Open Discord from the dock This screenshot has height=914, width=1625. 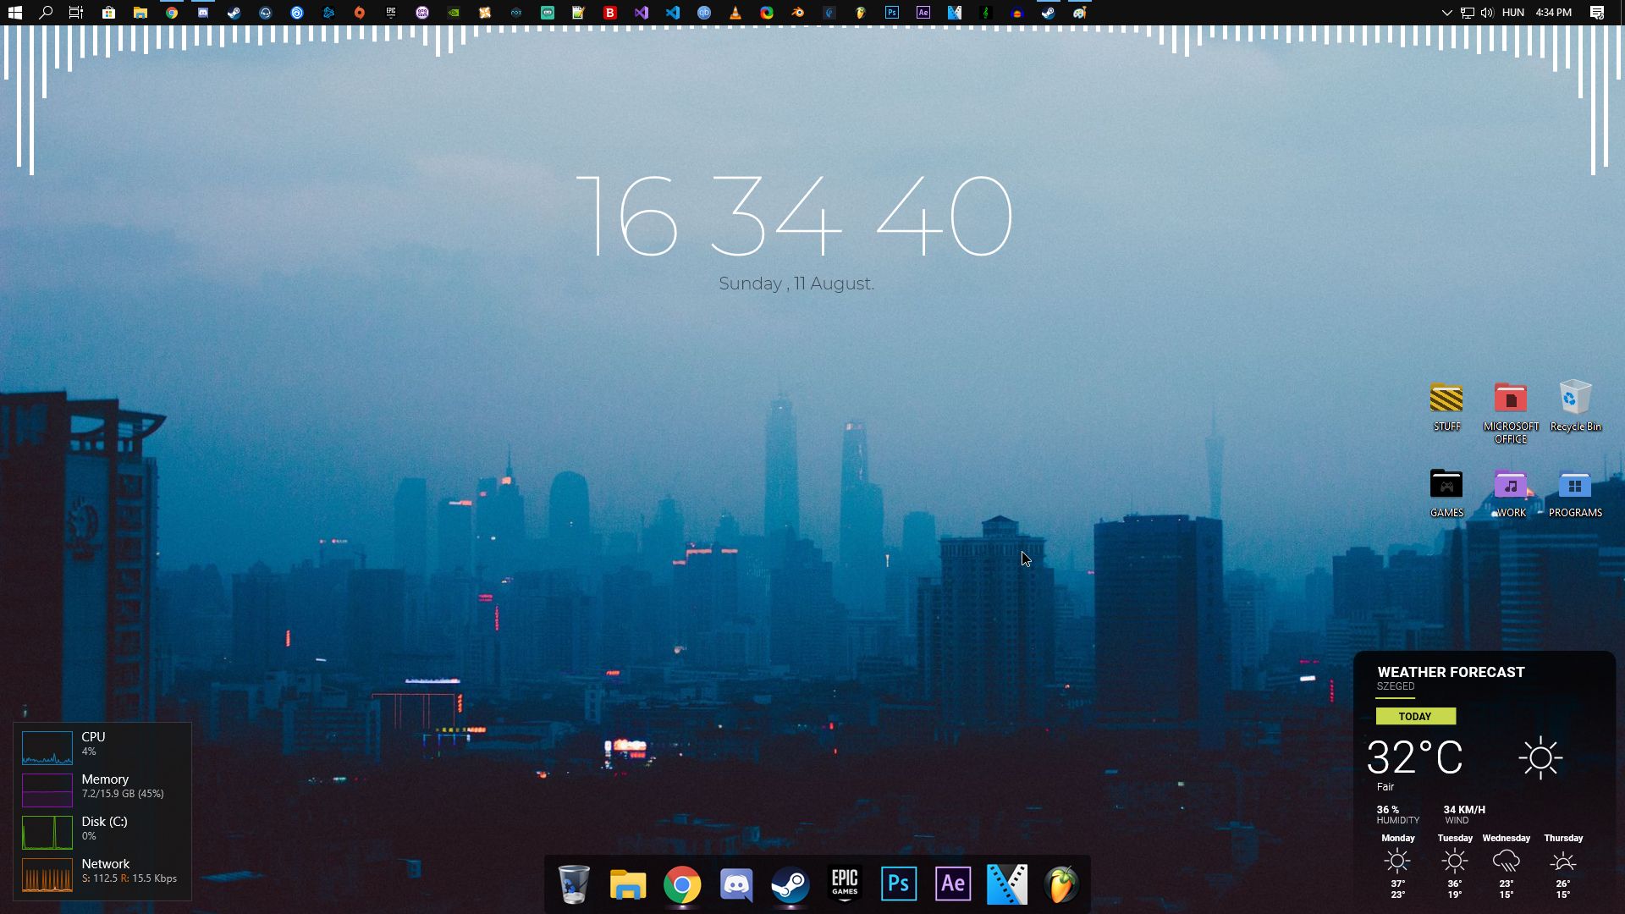point(736,884)
